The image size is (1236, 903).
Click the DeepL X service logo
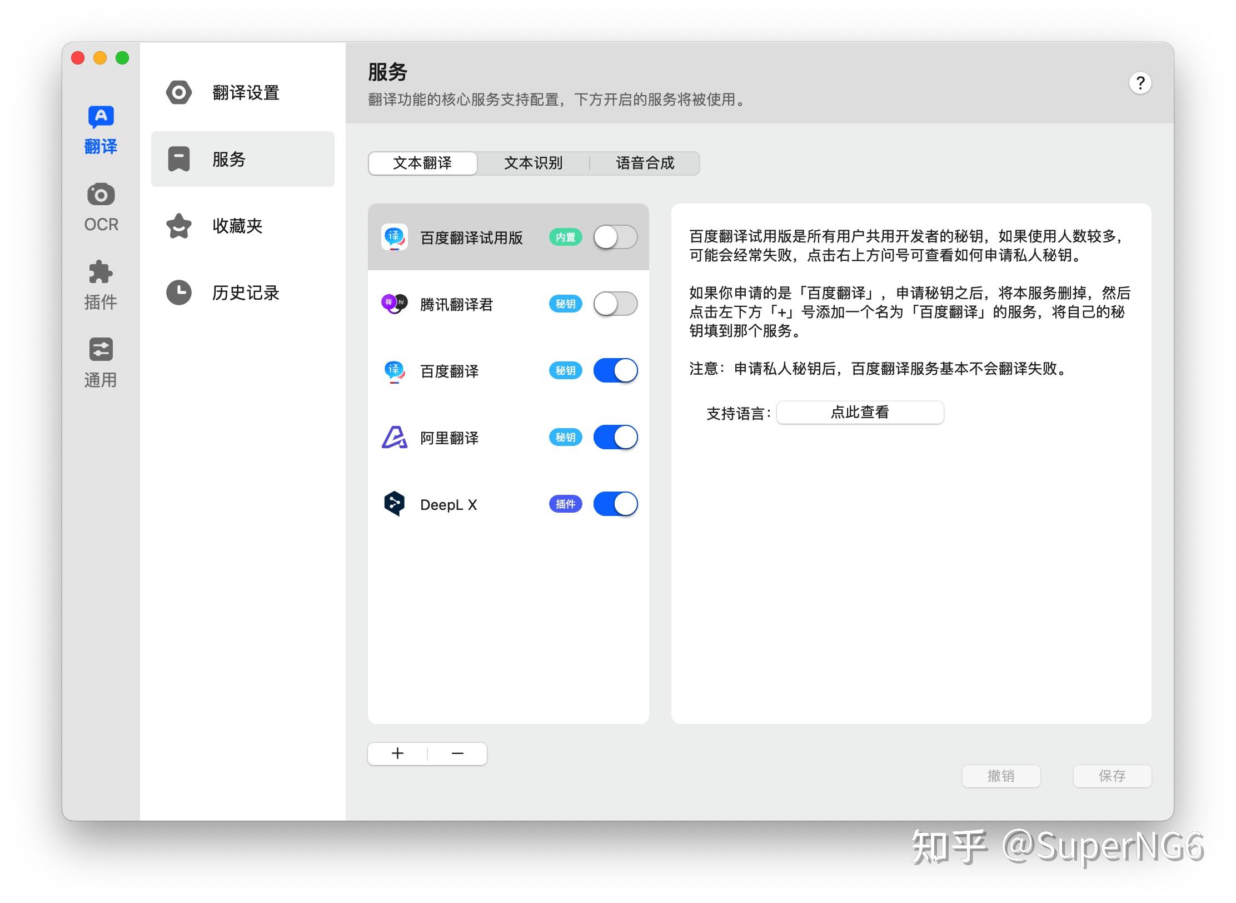395,504
